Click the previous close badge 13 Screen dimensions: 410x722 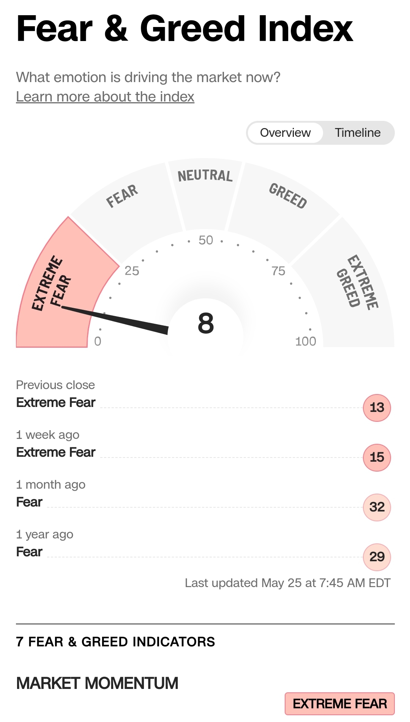click(377, 408)
